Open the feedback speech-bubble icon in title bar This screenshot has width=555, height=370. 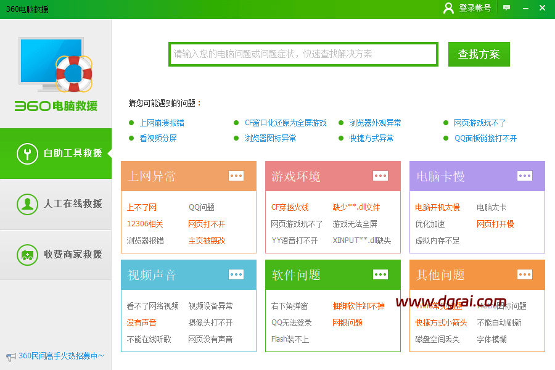[507, 8]
